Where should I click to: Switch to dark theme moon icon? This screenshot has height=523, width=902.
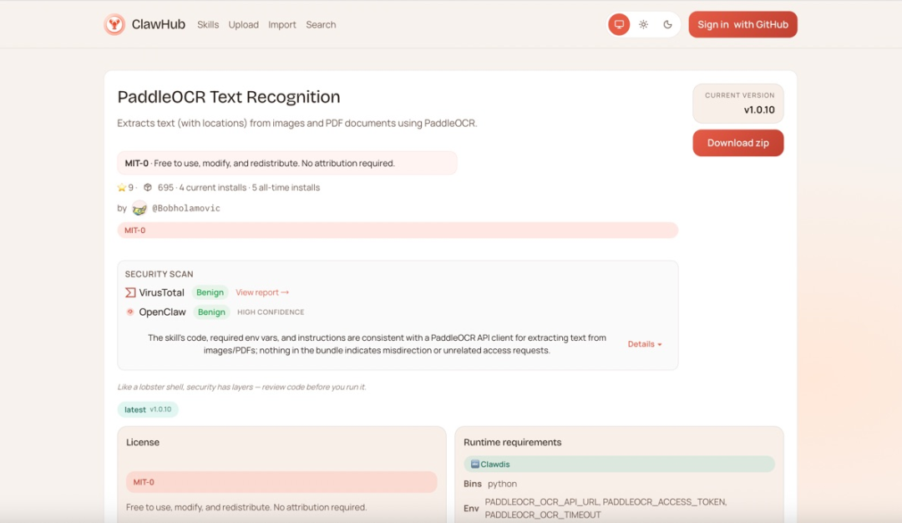(667, 25)
